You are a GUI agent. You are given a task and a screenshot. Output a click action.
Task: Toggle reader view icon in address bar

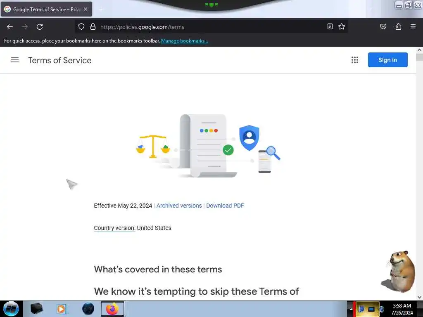[x=330, y=26]
